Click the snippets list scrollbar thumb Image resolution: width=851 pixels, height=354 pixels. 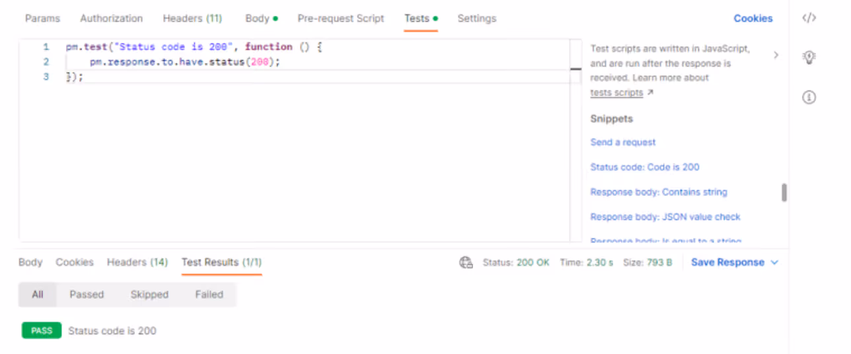click(784, 192)
